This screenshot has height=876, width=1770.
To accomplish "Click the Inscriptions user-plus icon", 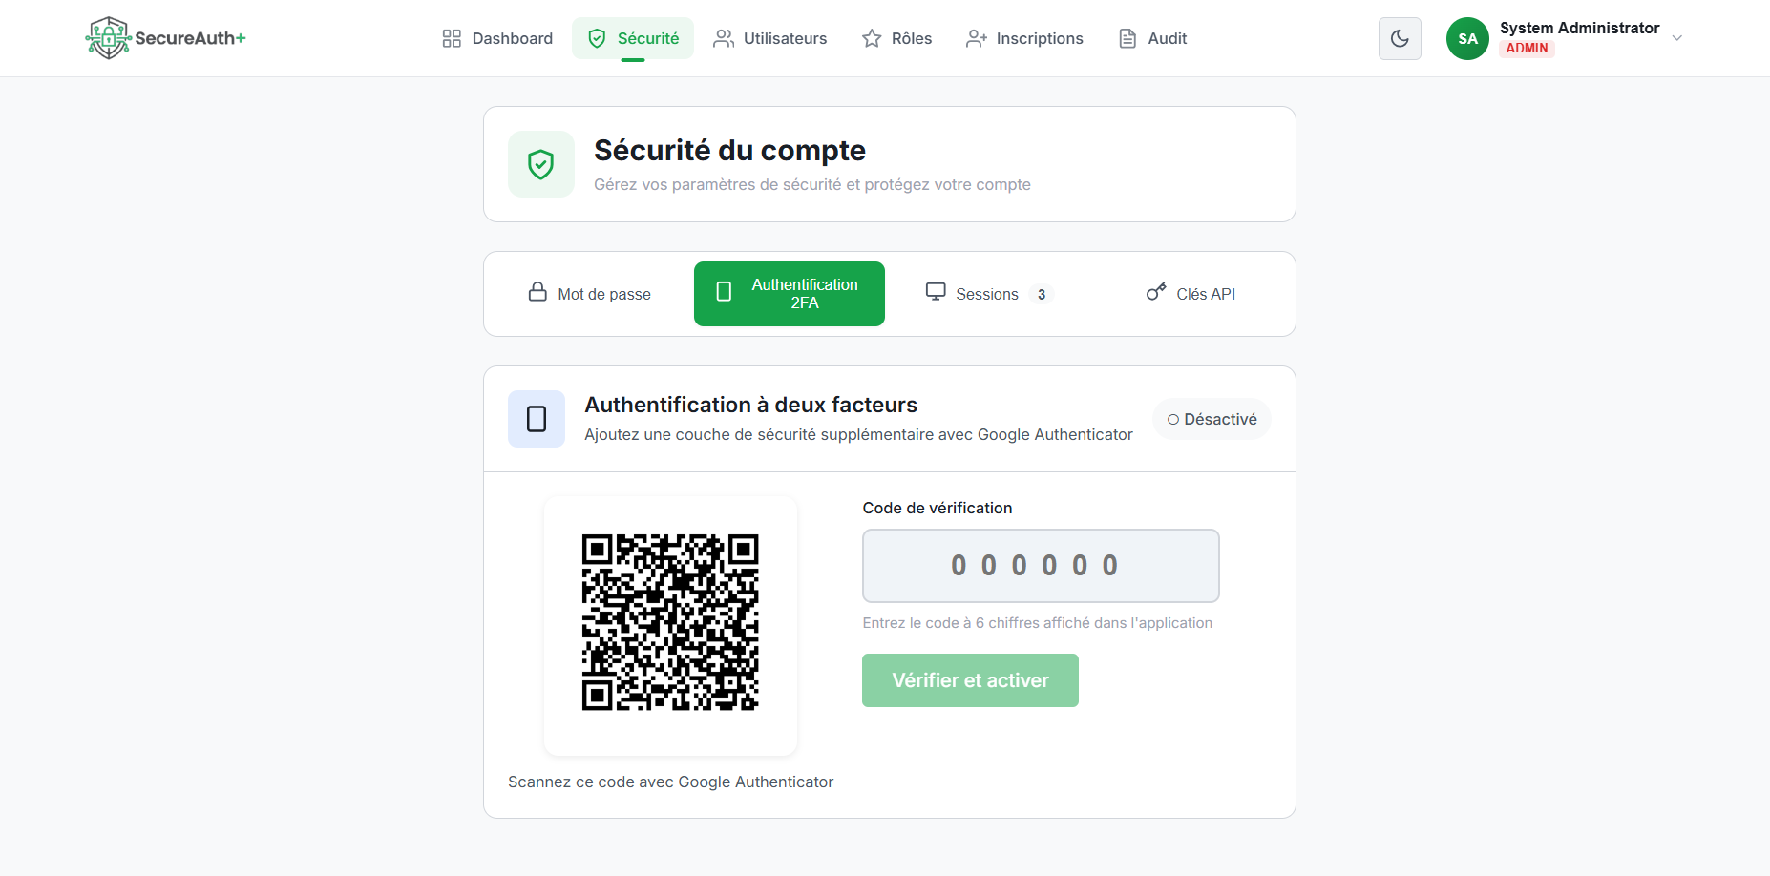I will [976, 38].
